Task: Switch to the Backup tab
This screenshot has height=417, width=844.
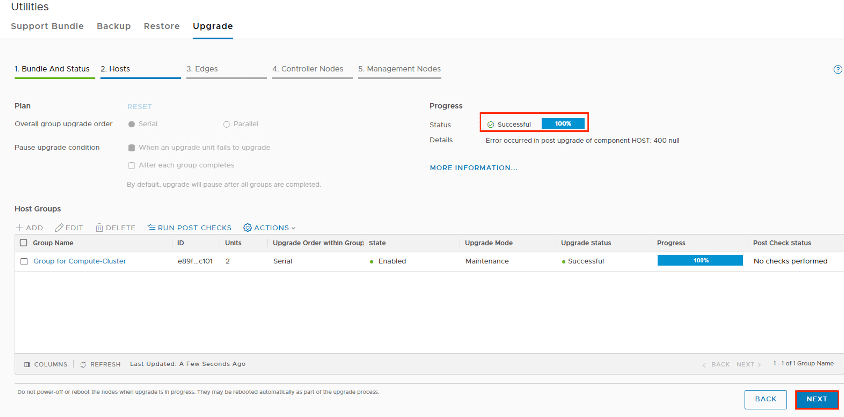Action: click(x=114, y=26)
